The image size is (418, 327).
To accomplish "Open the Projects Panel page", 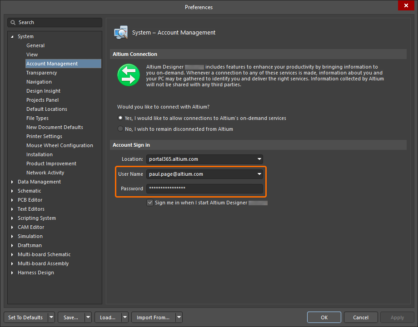I will coord(42,100).
